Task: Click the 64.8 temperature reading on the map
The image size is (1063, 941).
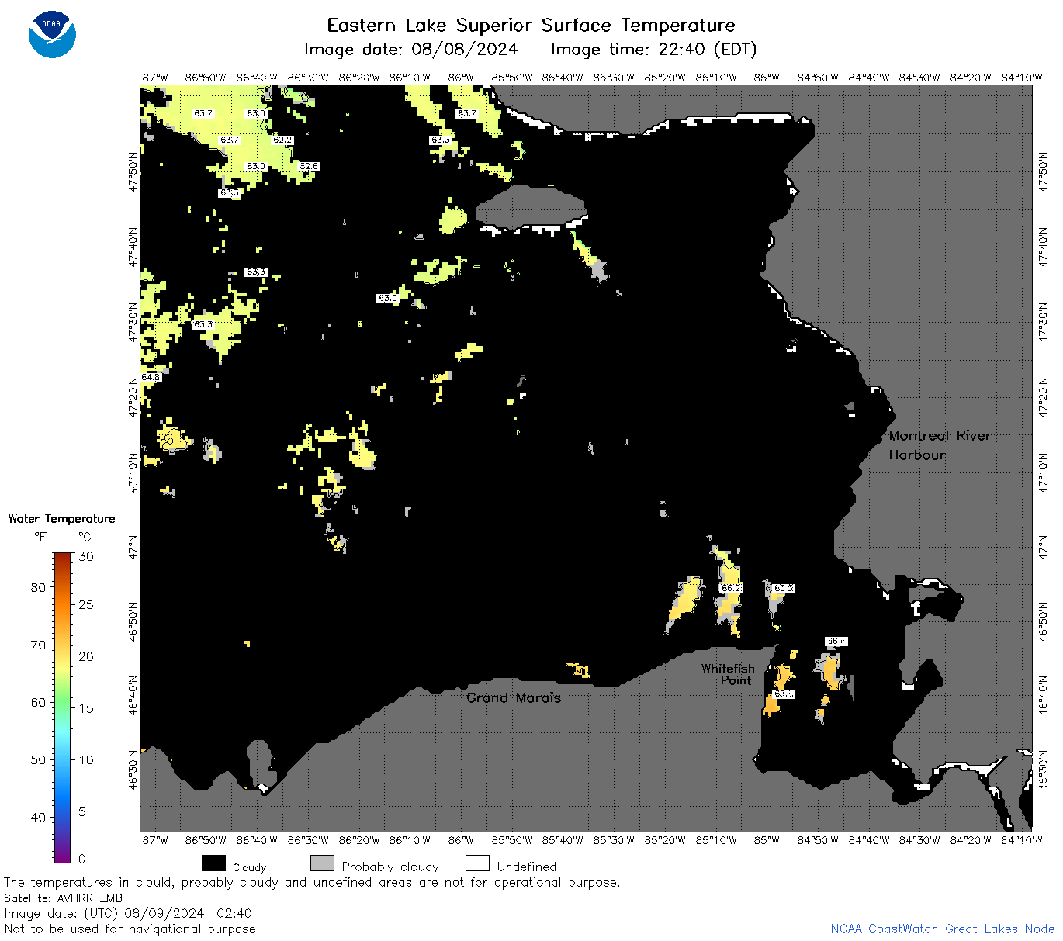Action: click(151, 377)
